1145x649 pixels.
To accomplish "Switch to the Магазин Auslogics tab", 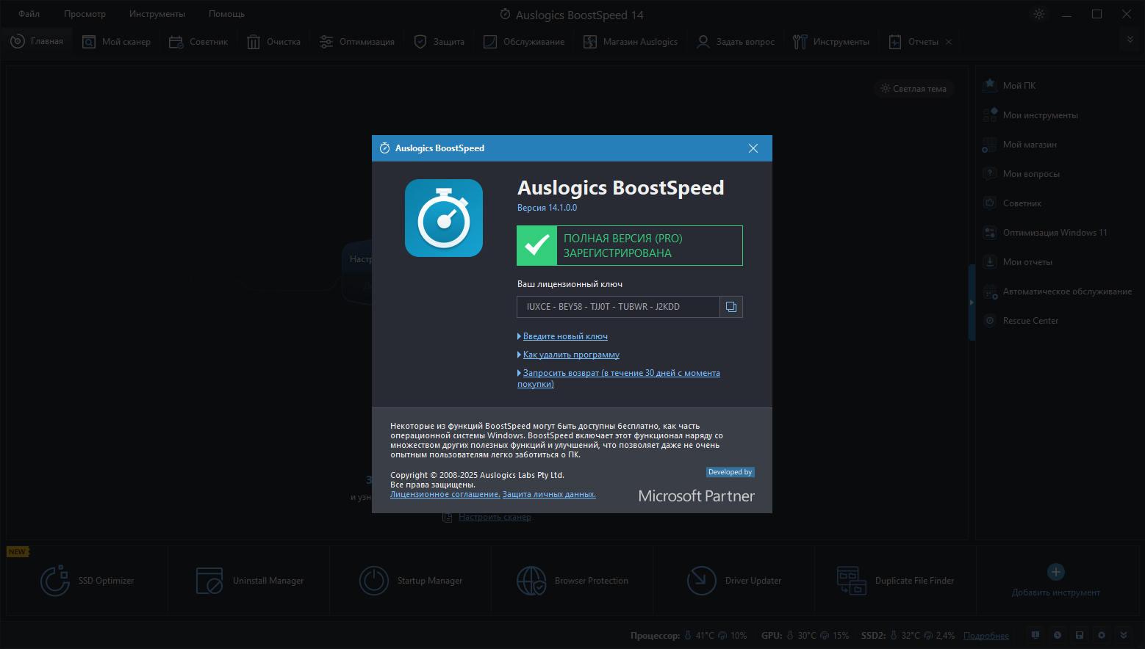I will 631,42.
